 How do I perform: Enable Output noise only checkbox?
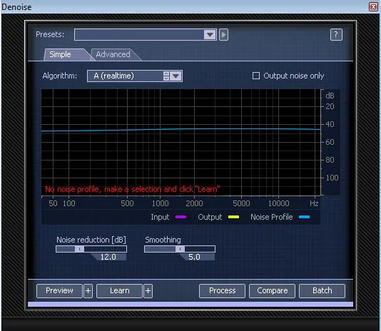[x=256, y=76]
